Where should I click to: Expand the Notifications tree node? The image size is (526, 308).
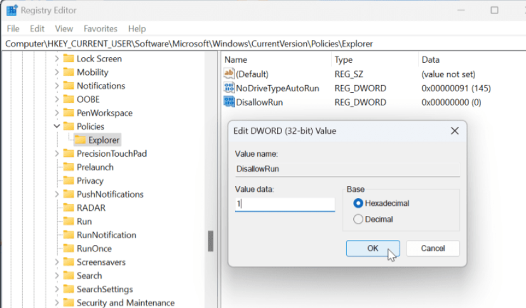pos(57,86)
